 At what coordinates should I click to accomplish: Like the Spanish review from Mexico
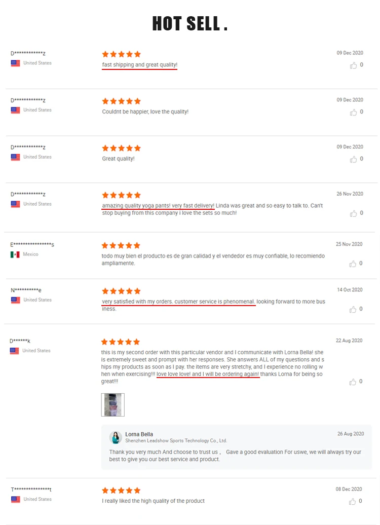(353, 264)
